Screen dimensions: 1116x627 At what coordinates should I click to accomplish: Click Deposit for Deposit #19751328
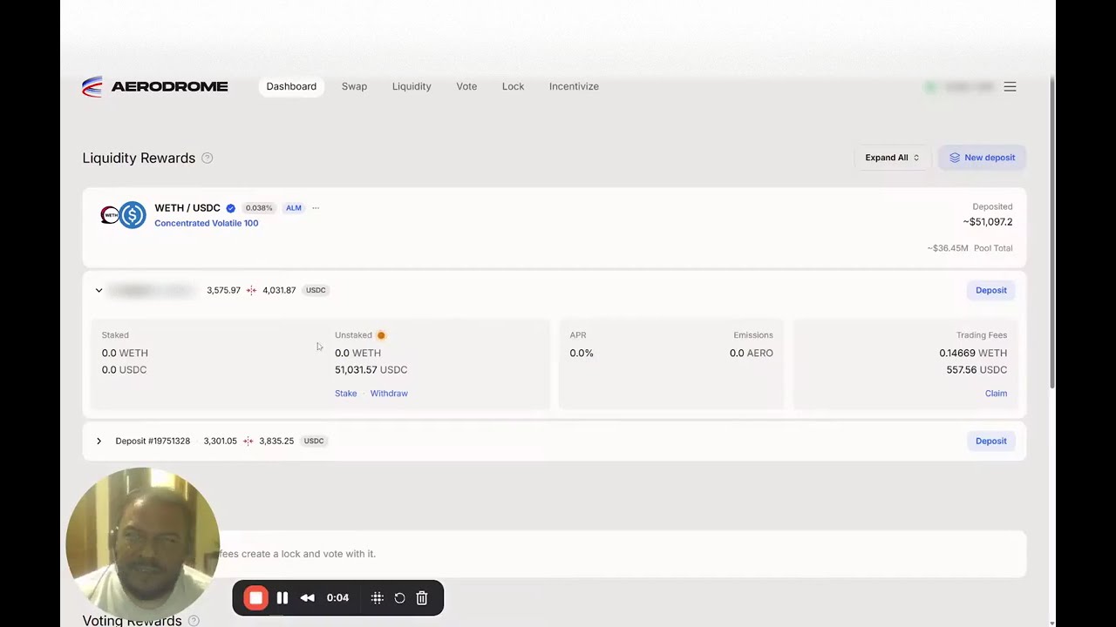click(x=991, y=441)
